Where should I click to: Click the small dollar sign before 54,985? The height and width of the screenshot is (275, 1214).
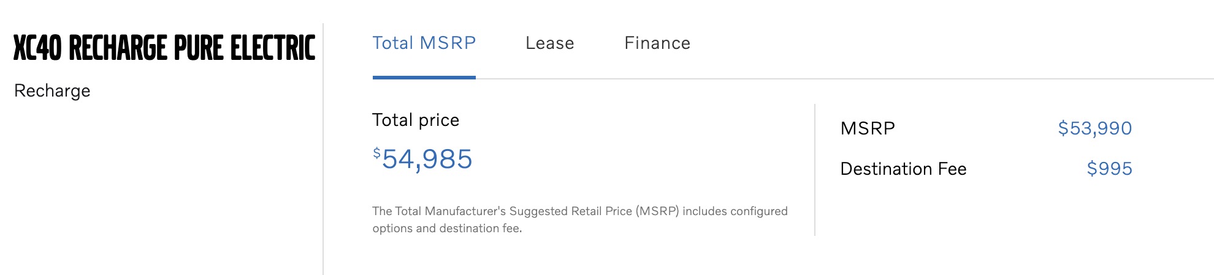click(376, 153)
